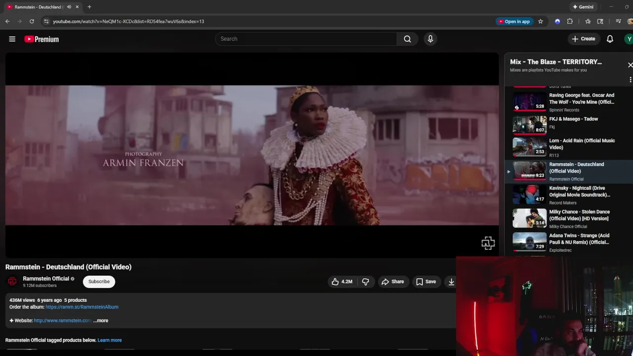
Task: Open the www.rammstein.com website link
Action: pyautogui.click(x=62, y=320)
